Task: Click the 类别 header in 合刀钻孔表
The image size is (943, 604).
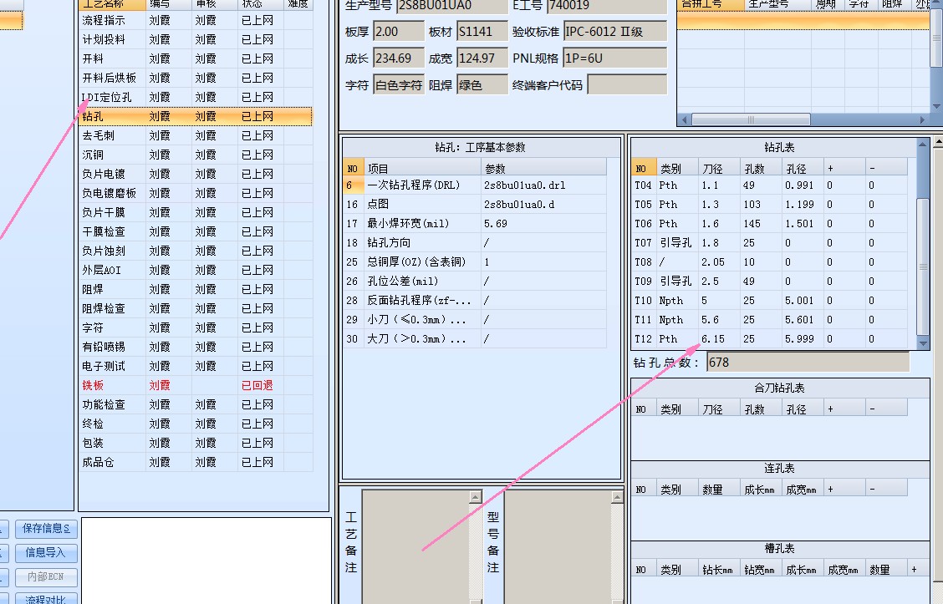Action: click(677, 409)
